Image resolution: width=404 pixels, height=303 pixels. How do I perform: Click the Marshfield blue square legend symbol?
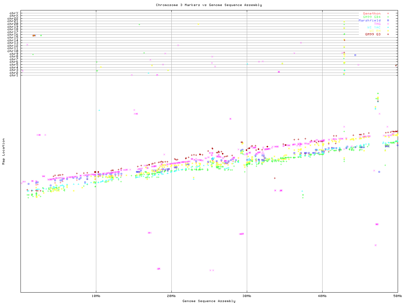[388, 21]
